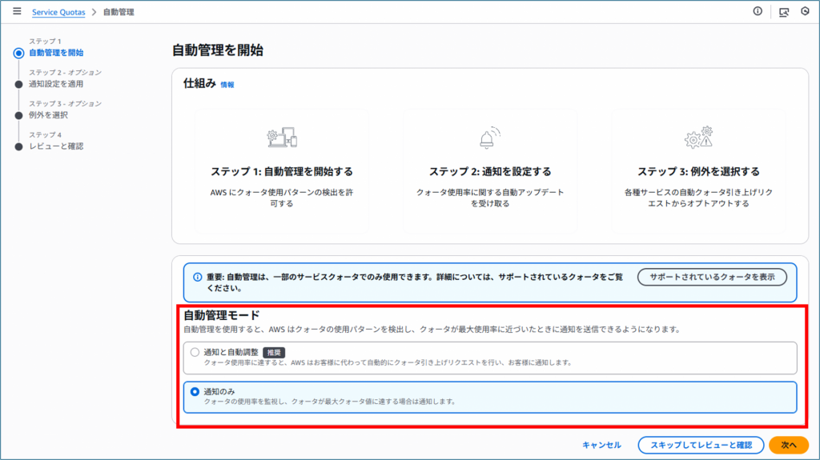Open the hamburger navigation menu
This screenshot has height=460, width=820.
pos(17,12)
